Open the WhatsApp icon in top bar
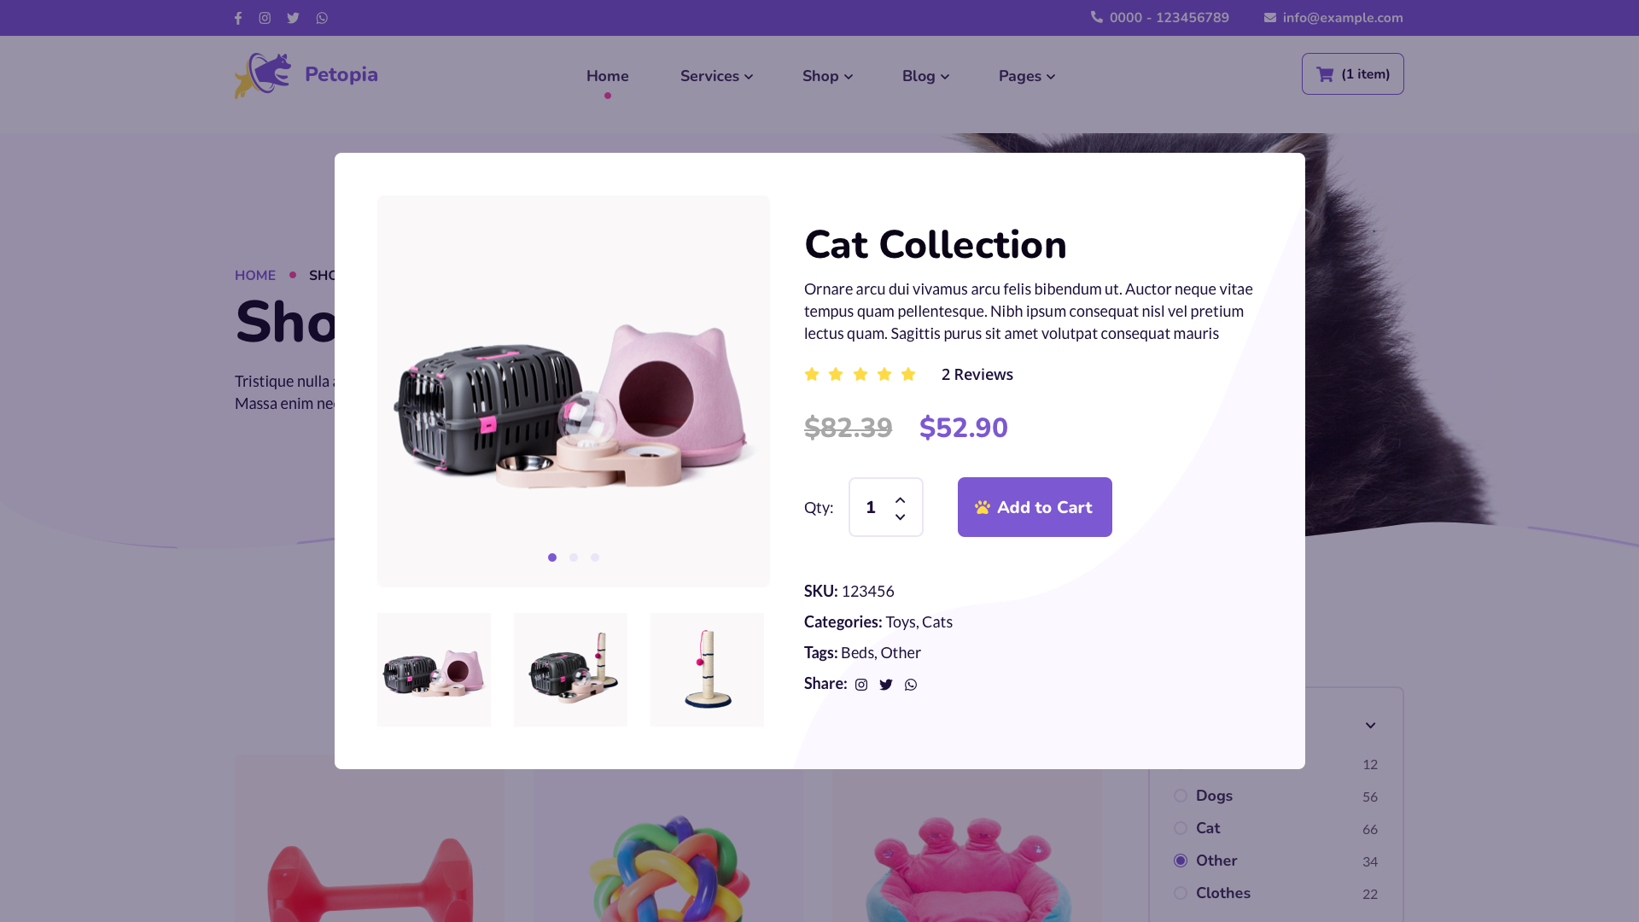The width and height of the screenshot is (1639, 922). [x=322, y=18]
